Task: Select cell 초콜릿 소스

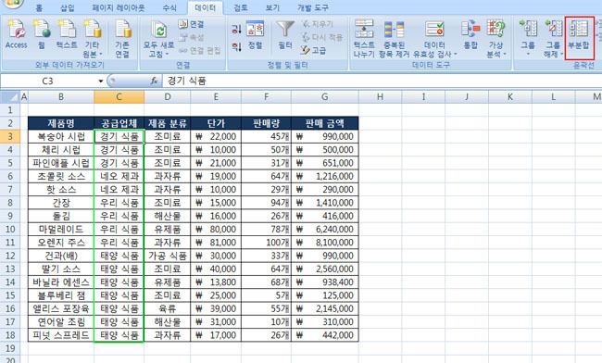Action: click(61, 176)
